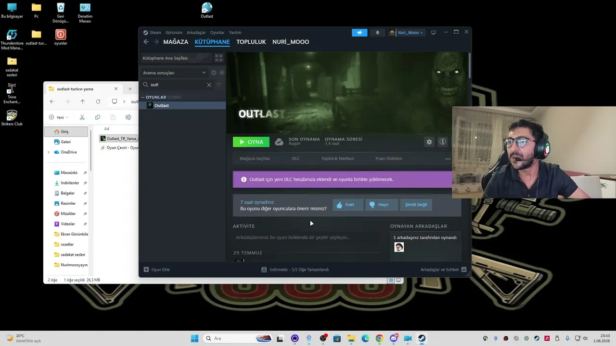The width and height of the screenshot is (616, 346).
Task: Sort library by recent activity clock
Action: (214, 73)
